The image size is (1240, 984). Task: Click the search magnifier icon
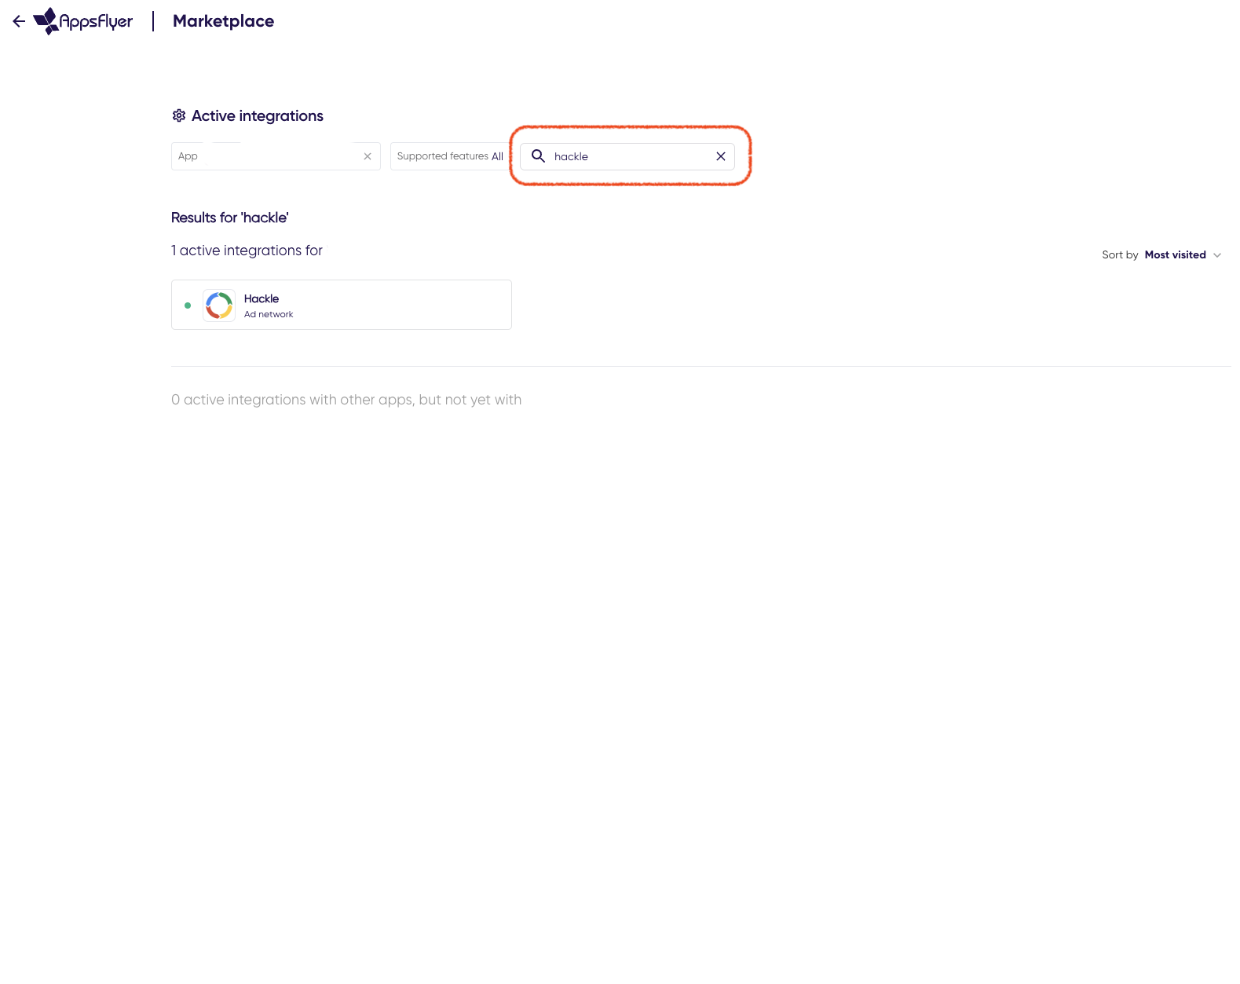tap(538, 156)
